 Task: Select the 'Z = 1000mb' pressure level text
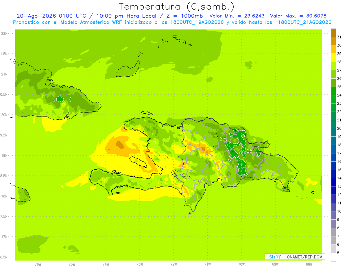pos(184,16)
